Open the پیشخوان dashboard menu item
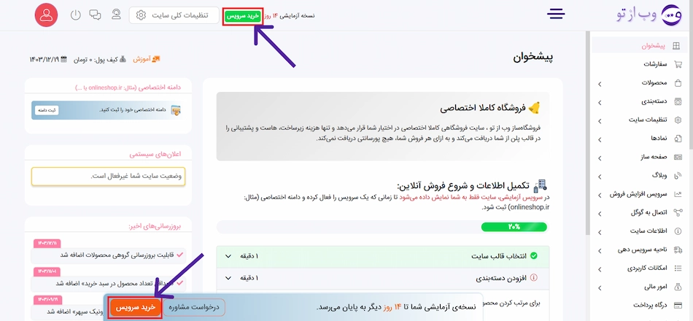The height and width of the screenshot is (321, 693). point(640,45)
